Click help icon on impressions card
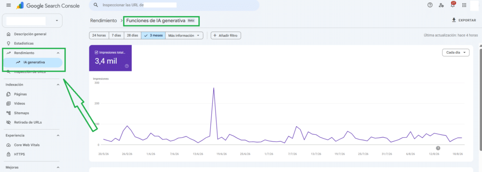Viewport: 482px width, 172px height. click(127, 66)
